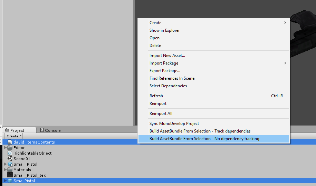Click the Small_Pistol_tex texture thumbnail
Viewport: 316px width, 186px height.
pyautogui.click(x=10, y=175)
